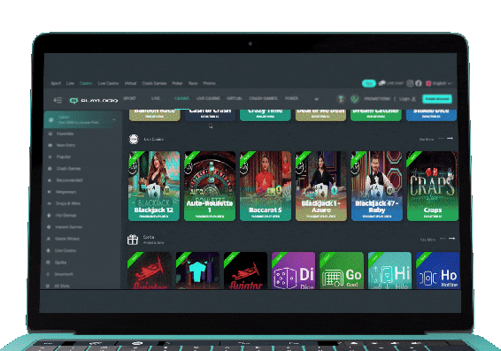Select All Slots in the sidebar
This screenshot has width=501, height=351.
pos(62,286)
